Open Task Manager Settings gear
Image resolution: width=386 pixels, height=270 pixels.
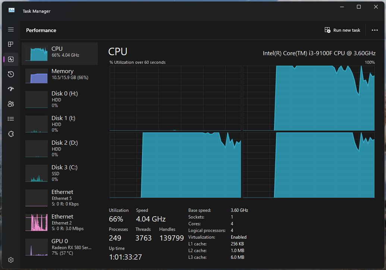11,260
